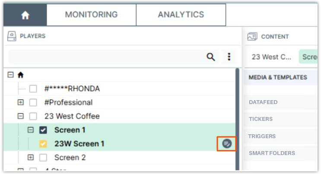321x174 pixels.
Task: Collapse the 23 West Coffee node
Action: click(x=20, y=116)
